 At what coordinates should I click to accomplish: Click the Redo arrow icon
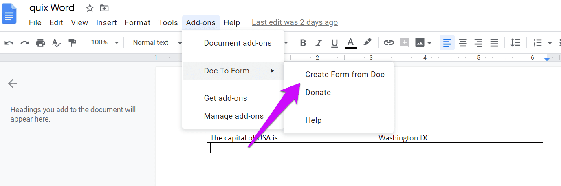point(25,43)
